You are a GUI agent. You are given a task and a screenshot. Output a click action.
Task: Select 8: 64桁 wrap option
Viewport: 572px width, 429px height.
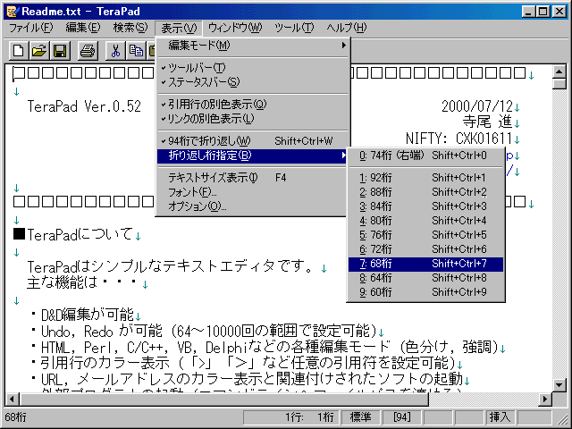[x=425, y=278]
